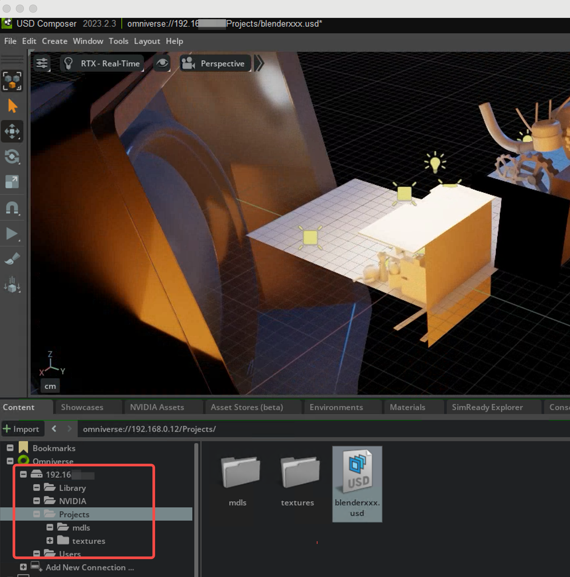Image resolution: width=570 pixels, height=577 pixels.
Task: Select the mdls folder in tree
Action: pyautogui.click(x=81, y=528)
